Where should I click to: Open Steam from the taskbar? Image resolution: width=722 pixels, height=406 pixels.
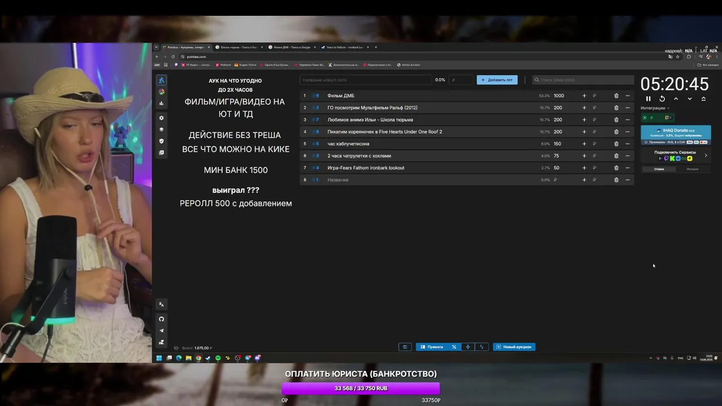pos(208,358)
